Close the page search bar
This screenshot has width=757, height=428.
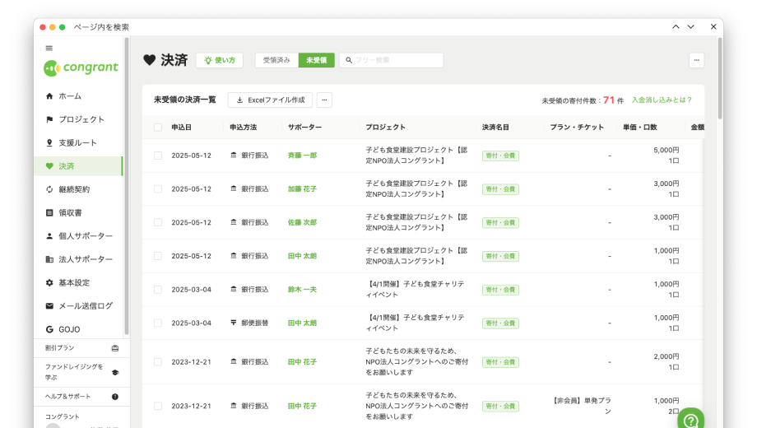(713, 27)
